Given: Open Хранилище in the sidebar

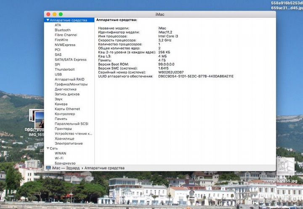Looking at the screenshot, I should point(64,139).
